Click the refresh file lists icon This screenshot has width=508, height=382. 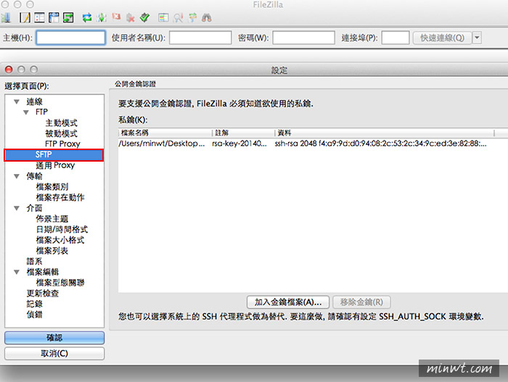click(87, 17)
